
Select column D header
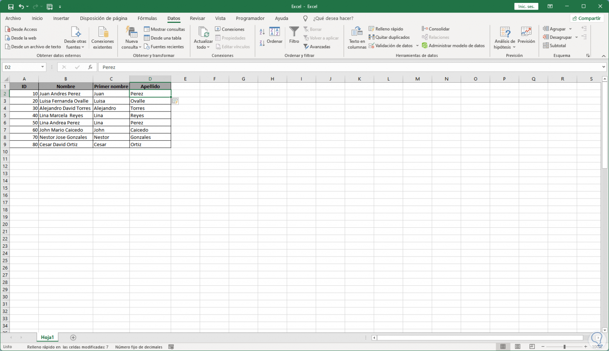150,79
